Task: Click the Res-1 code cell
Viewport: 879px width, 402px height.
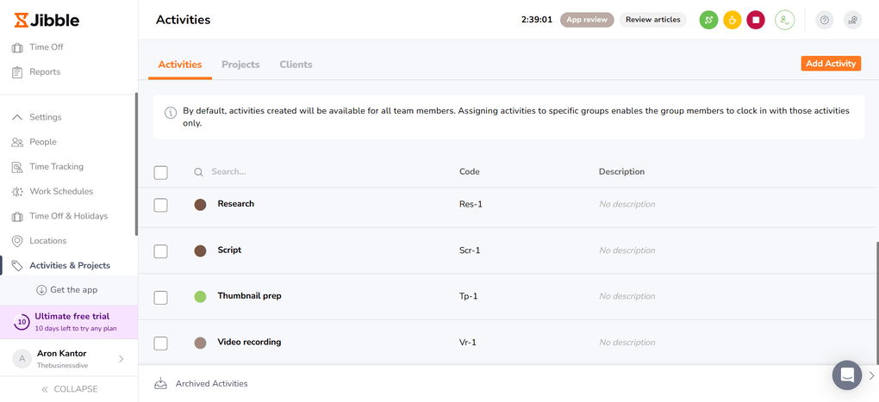Action: pyautogui.click(x=471, y=204)
